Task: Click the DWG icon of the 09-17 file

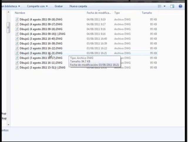Action: click(x=17, y=24)
